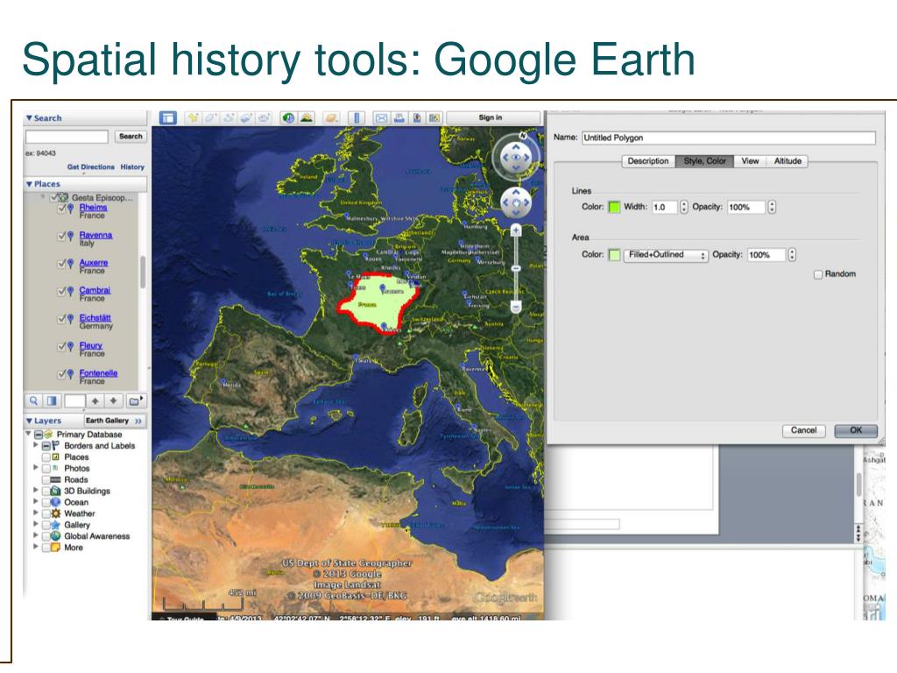Screen dimensions: 897x673
Task: Open the planet switcher Saturn icon
Action: [x=331, y=118]
